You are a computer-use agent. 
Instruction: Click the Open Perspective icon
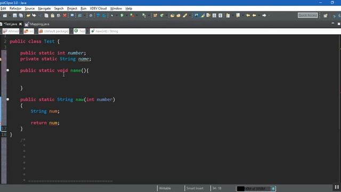pos(326,15)
